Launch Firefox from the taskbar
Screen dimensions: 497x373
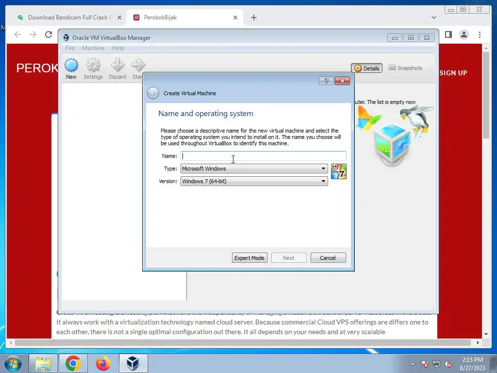click(103, 363)
